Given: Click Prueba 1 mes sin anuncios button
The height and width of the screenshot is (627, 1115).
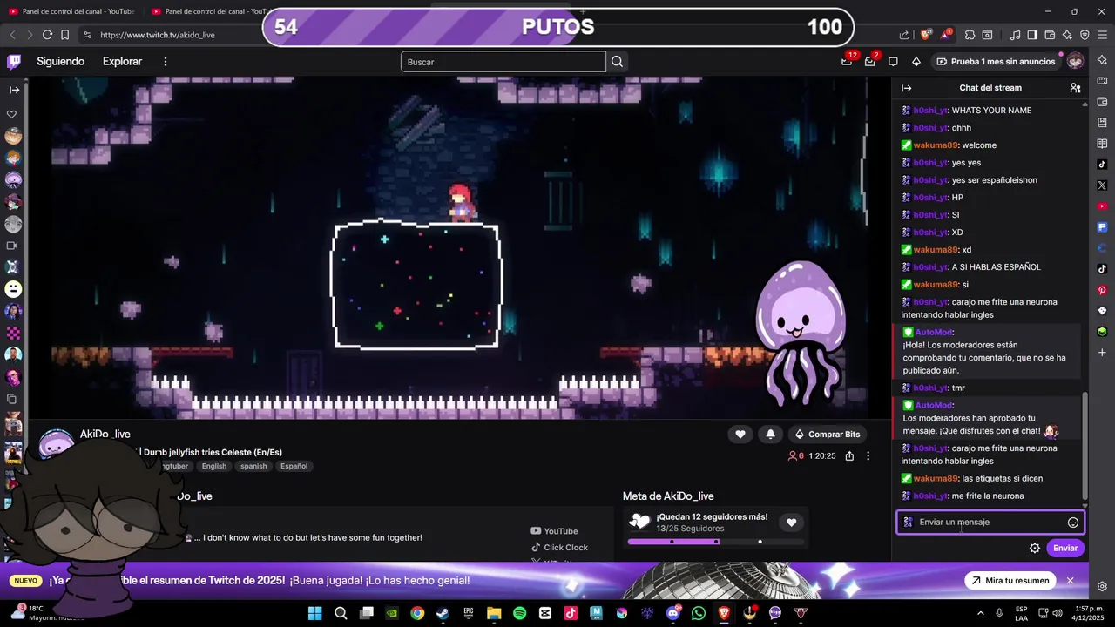Looking at the screenshot, I should pos(996,62).
